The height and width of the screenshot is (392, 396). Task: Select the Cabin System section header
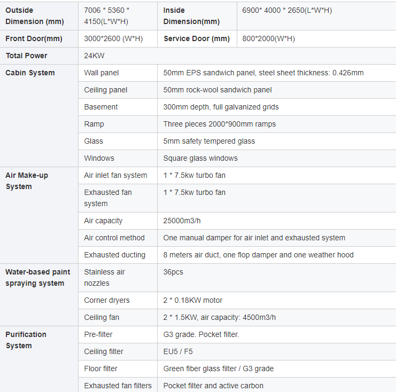click(30, 73)
